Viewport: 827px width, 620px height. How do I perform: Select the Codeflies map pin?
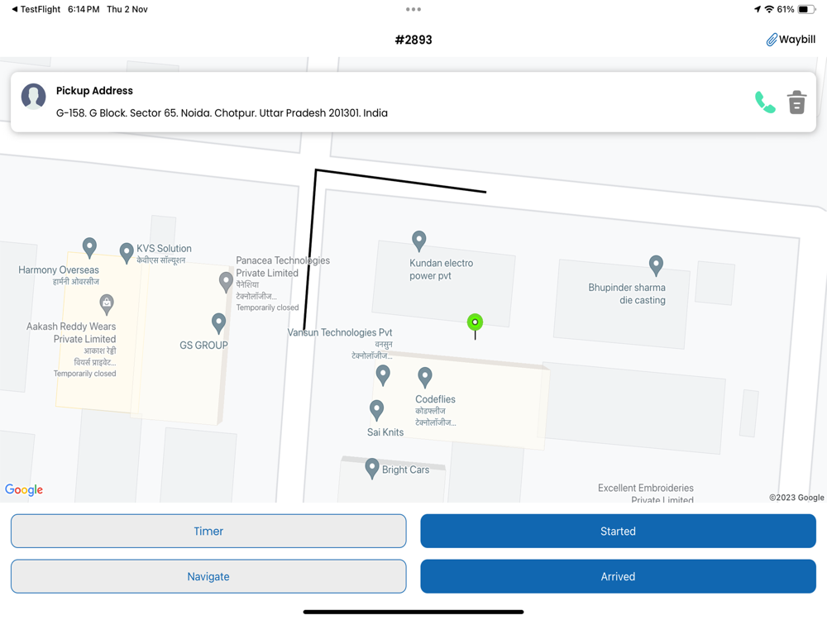click(424, 377)
